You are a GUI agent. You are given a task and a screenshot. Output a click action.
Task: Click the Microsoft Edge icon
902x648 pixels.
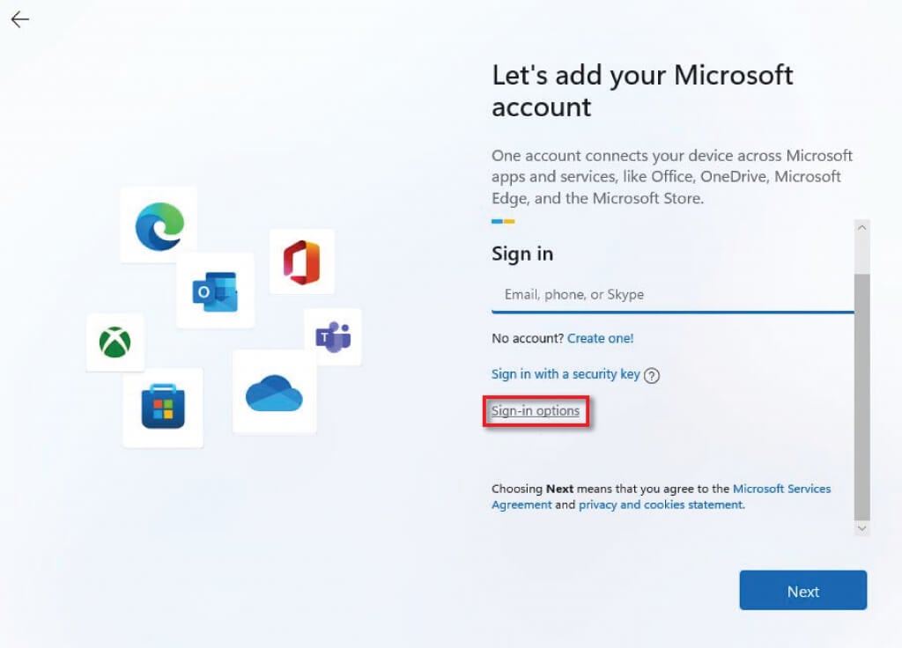(x=159, y=226)
